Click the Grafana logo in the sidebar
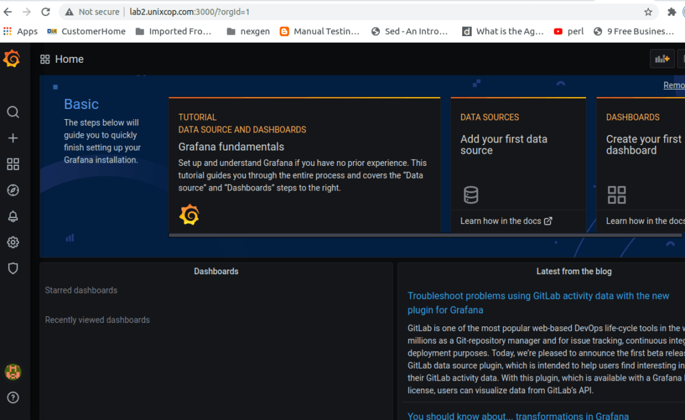 click(x=12, y=58)
